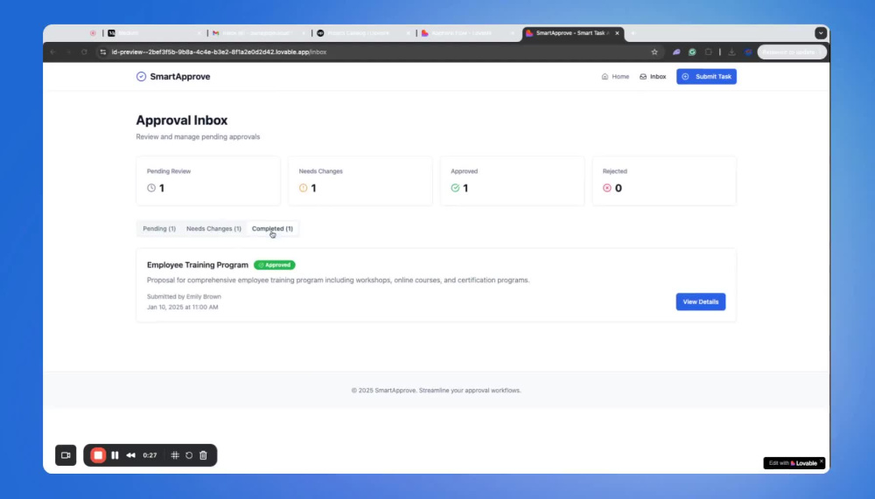Screen dimensions: 875x499
Task: Click the Grammarly extension icon
Action: pyautogui.click(x=692, y=52)
